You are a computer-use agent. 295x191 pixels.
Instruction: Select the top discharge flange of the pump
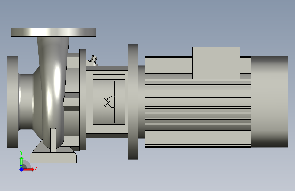pos(53,32)
